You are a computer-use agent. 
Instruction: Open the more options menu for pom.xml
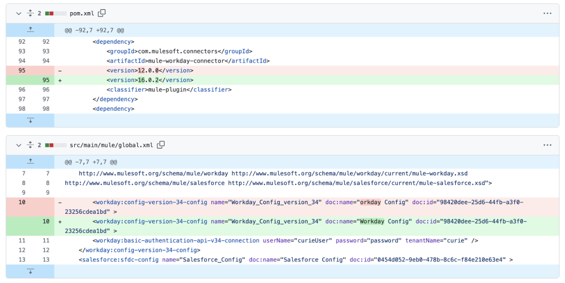point(547,14)
